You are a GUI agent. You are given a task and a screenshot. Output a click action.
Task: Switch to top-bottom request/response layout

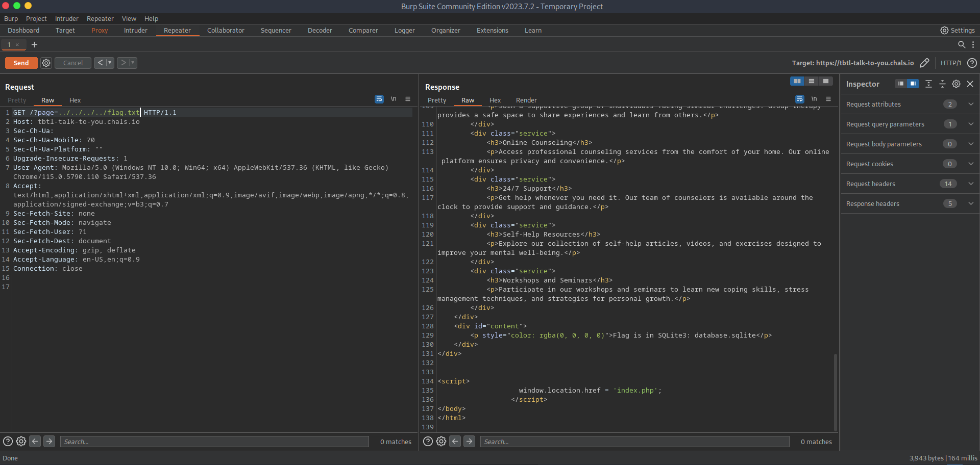click(x=811, y=81)
